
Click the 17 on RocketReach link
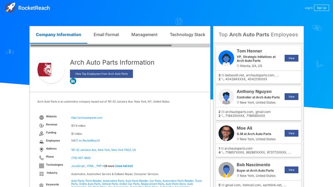click(87, 140)
